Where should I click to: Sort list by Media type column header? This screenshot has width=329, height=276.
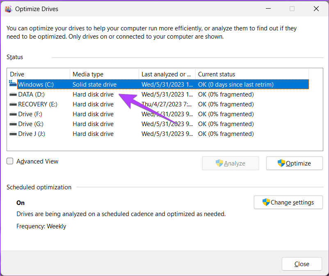(104, 74)
